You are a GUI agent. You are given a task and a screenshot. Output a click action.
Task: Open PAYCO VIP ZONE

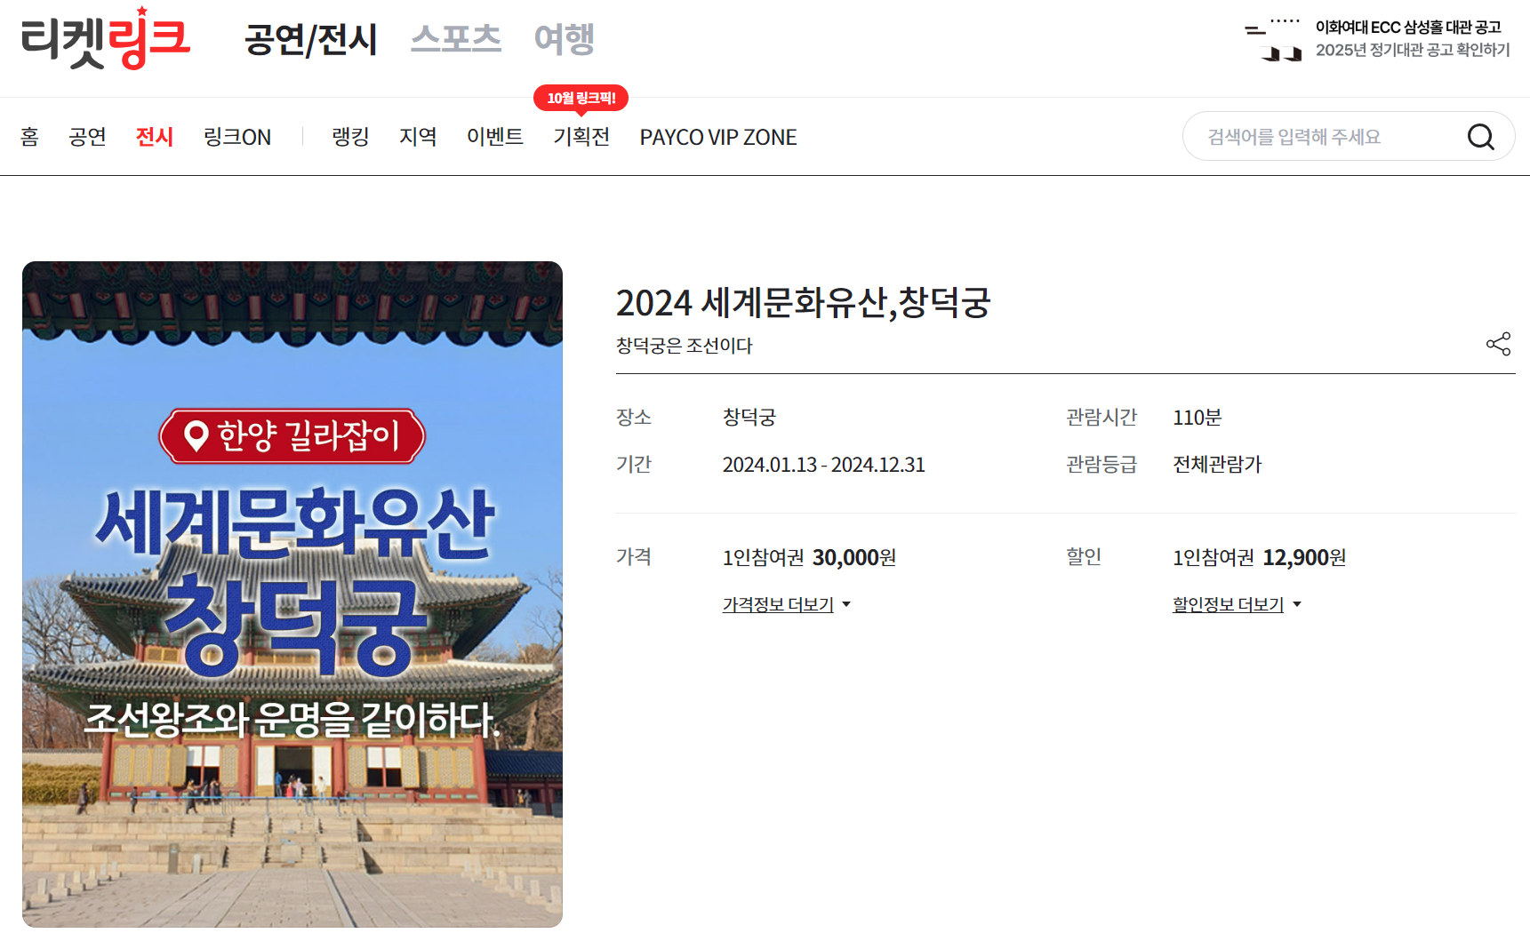pos(717,136)
